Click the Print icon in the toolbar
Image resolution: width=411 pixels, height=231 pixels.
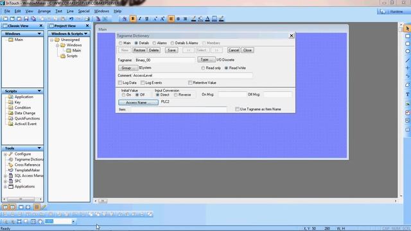pos(87,19)
